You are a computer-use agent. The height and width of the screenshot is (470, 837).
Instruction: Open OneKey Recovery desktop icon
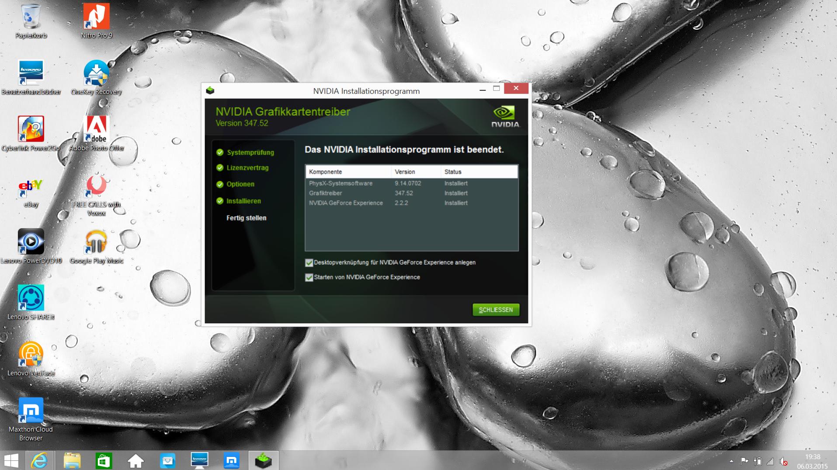(96, 77)
